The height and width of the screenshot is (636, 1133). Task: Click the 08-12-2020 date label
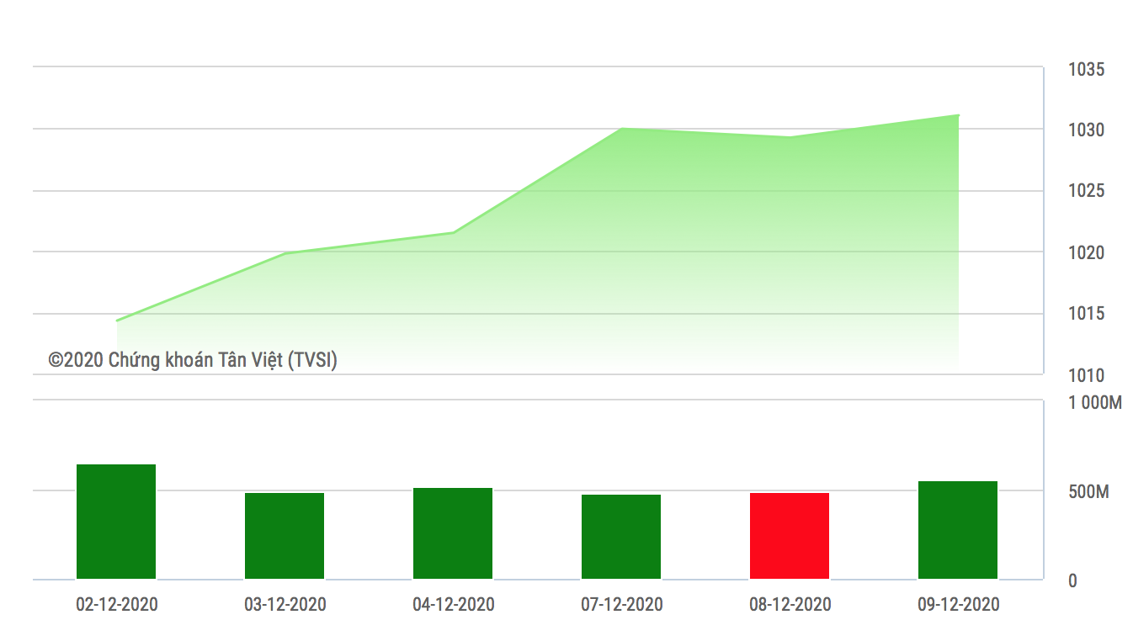(x=790, y=604)
